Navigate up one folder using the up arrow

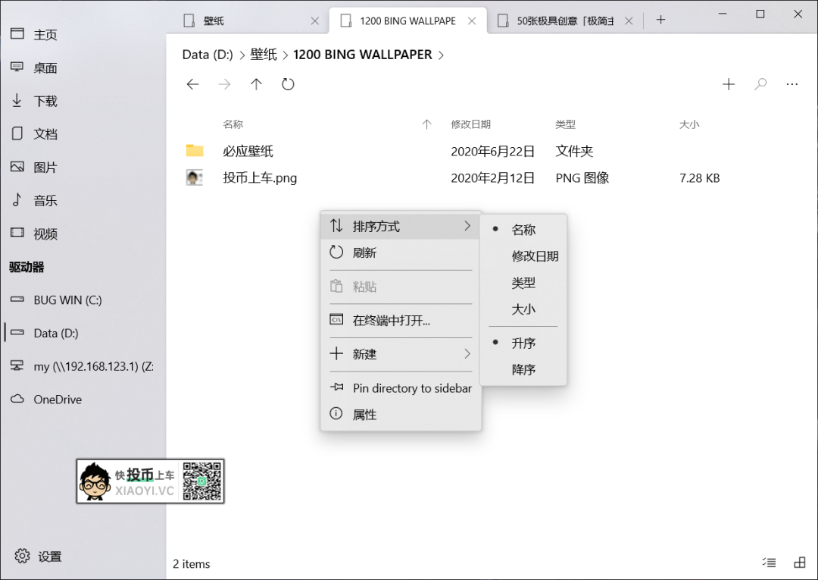[x=256, y=84]
